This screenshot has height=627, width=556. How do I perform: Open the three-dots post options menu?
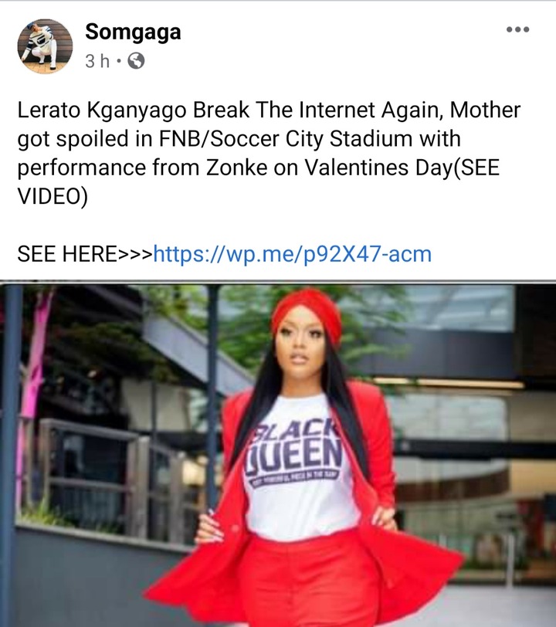point(517,29)
